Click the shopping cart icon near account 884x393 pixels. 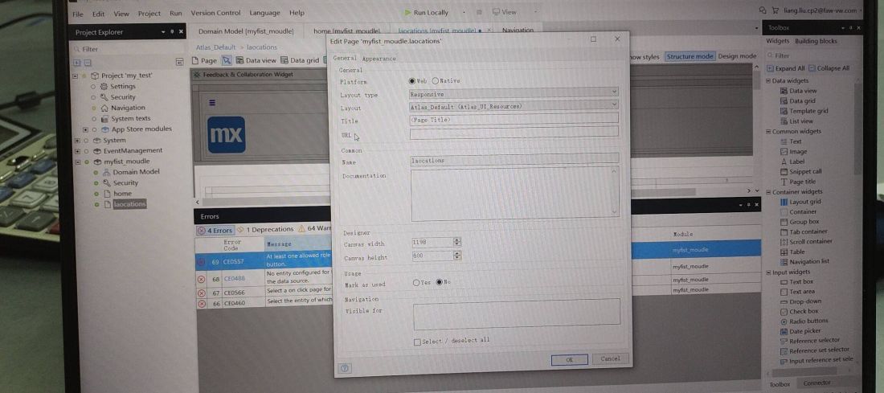pyautogui.click(x=776, y=10)
